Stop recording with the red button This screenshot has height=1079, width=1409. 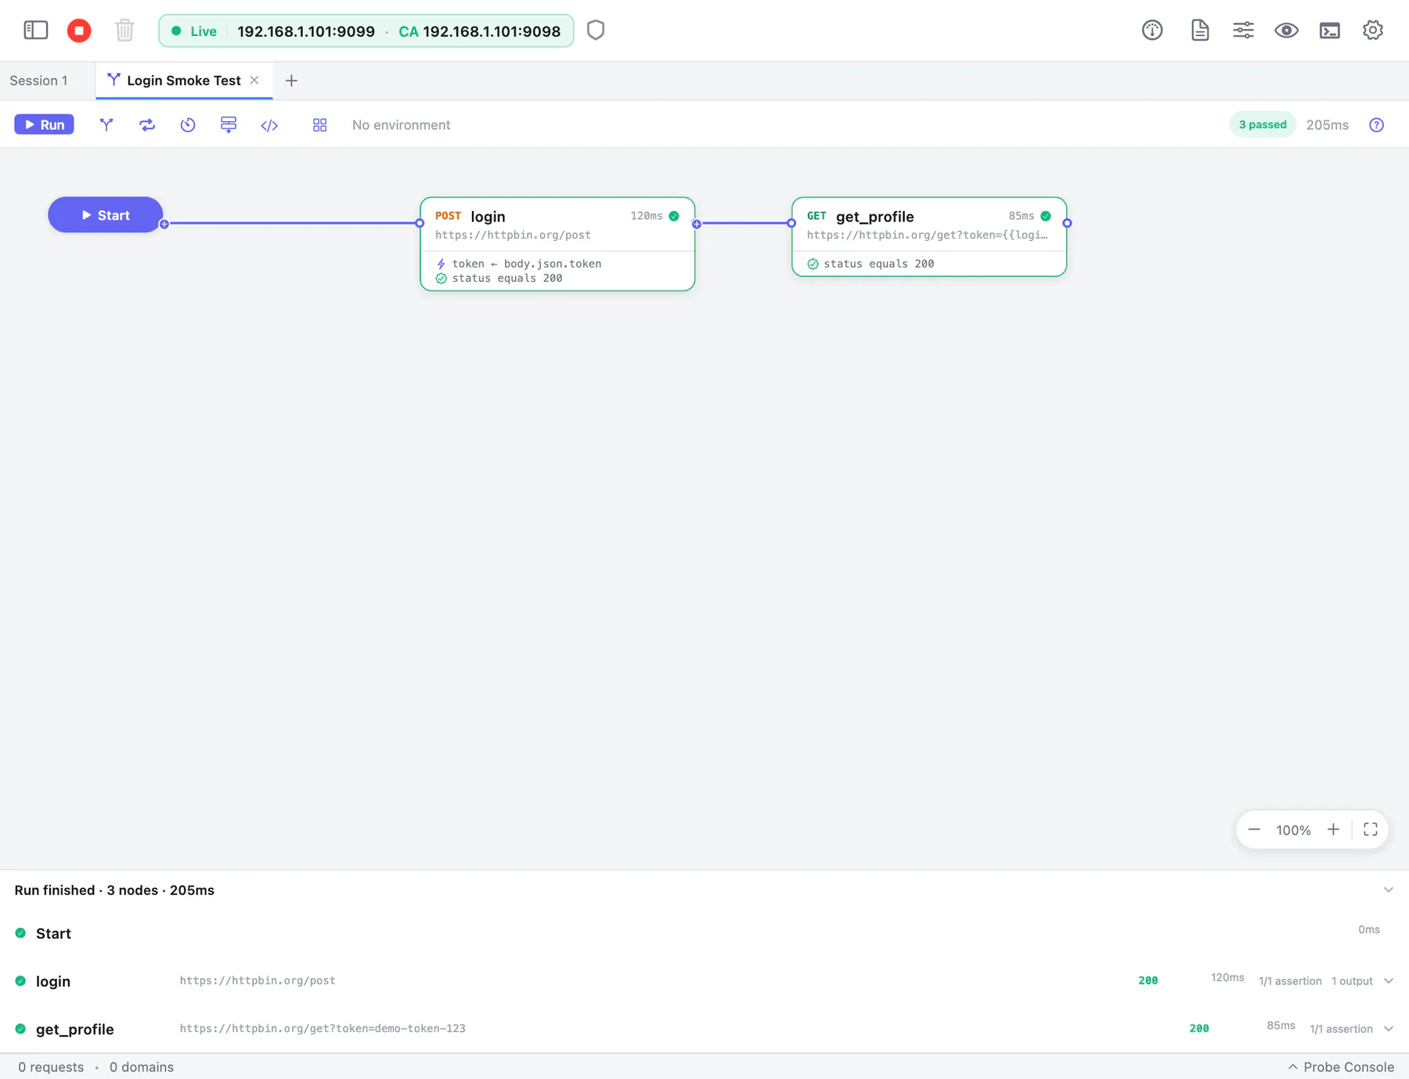tap(79, 31)
